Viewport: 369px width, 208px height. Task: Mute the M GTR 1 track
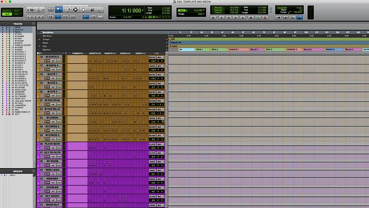point(48,79)
